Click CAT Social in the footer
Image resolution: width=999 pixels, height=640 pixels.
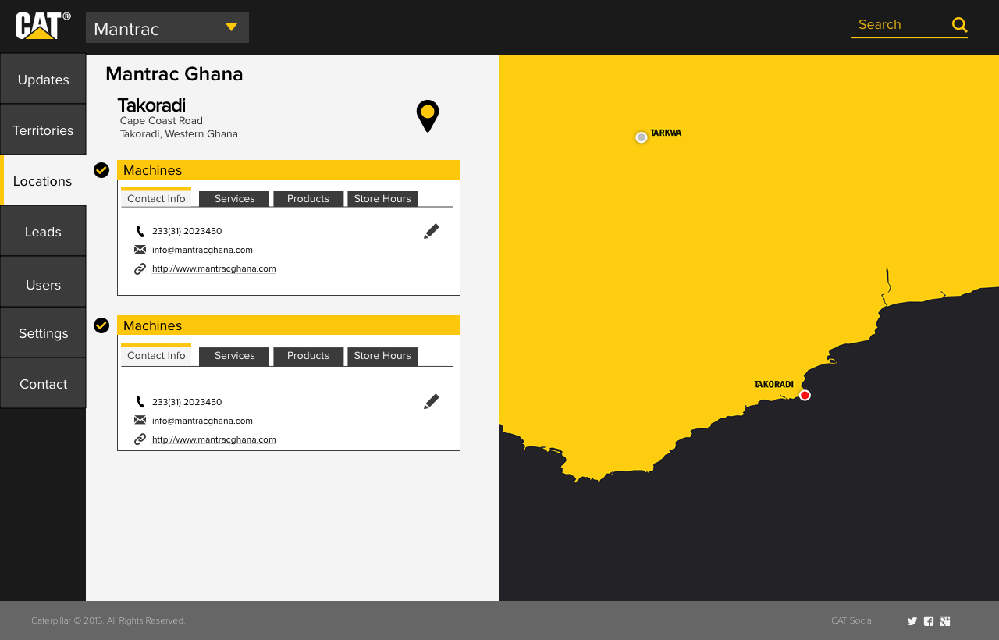[852, 620]
